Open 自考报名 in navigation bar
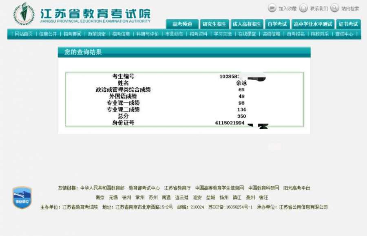The width and height of the screenshot is (367, 236). tap(296, 34)
